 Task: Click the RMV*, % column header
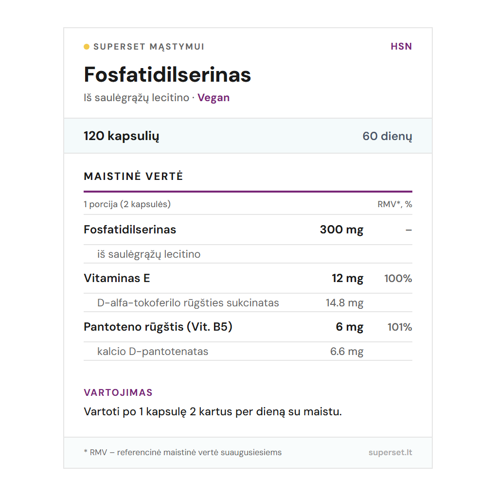[394, 204]
